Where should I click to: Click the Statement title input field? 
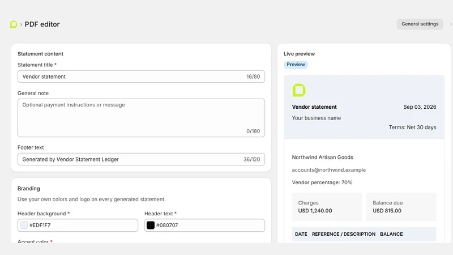(141, 76)
